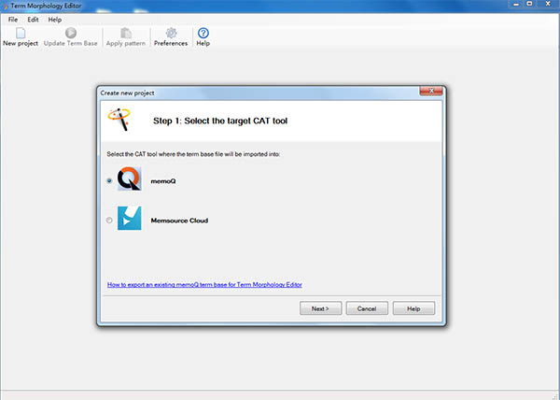560x400 pixels.
Task: Click the Help question mark toolbar icon
Action: 203,33
